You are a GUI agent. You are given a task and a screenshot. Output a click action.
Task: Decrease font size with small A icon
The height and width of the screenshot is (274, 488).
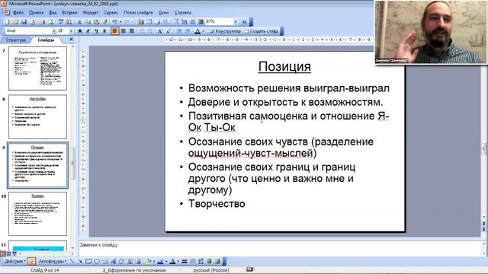(169, 31)
